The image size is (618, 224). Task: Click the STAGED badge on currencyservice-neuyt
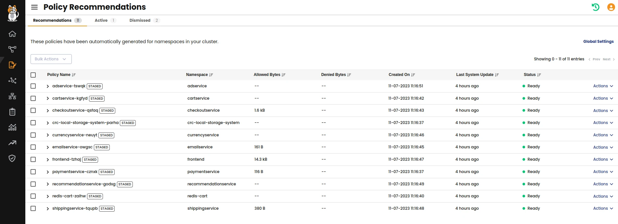(x=107, y=135)
